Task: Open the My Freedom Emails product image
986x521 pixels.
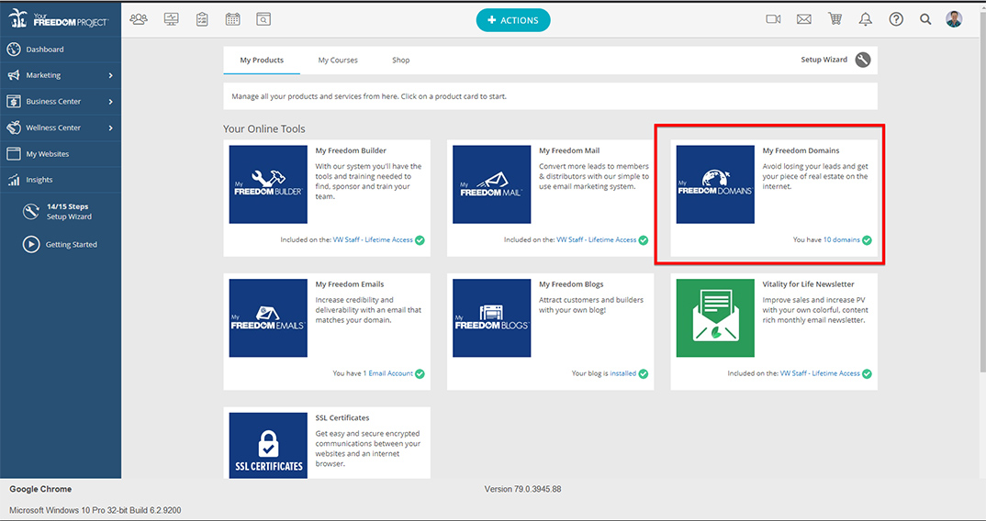Action: [268, 318]
